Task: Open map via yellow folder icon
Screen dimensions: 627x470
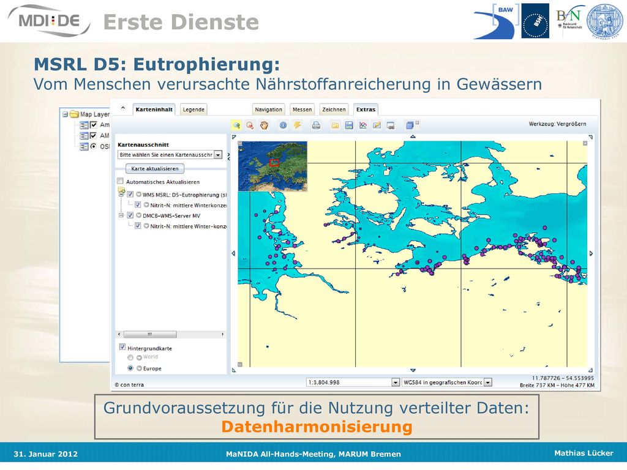Action: click(335, 125)
